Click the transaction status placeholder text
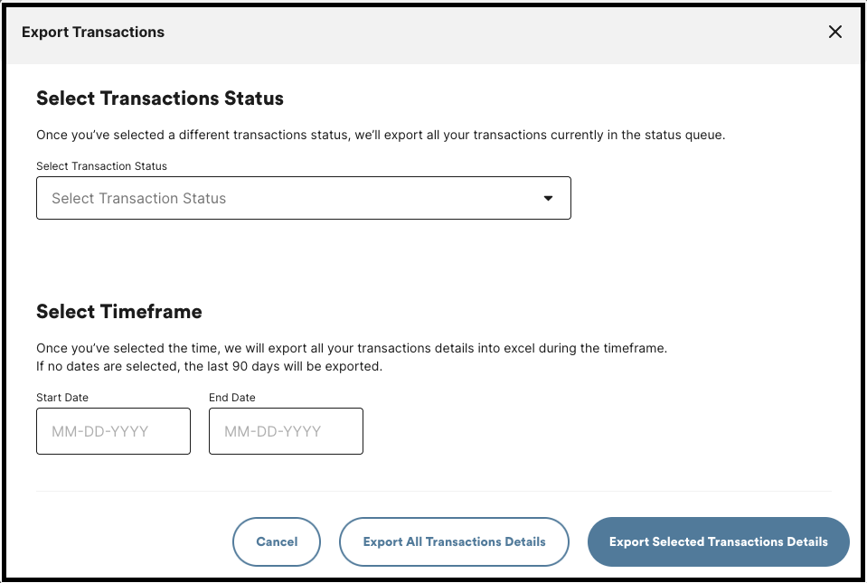Viewport: 867px width, 583px height. pyautogui.click(x=137, y=197)
